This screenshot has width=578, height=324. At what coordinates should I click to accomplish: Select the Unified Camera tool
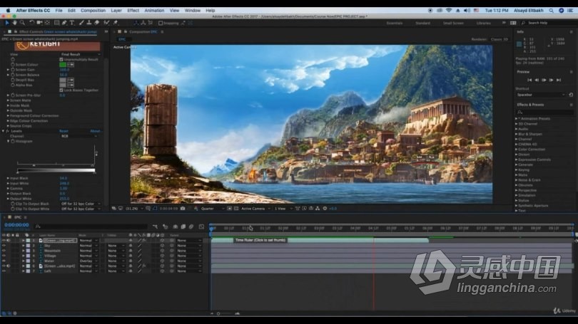click(x=39, y=23)
